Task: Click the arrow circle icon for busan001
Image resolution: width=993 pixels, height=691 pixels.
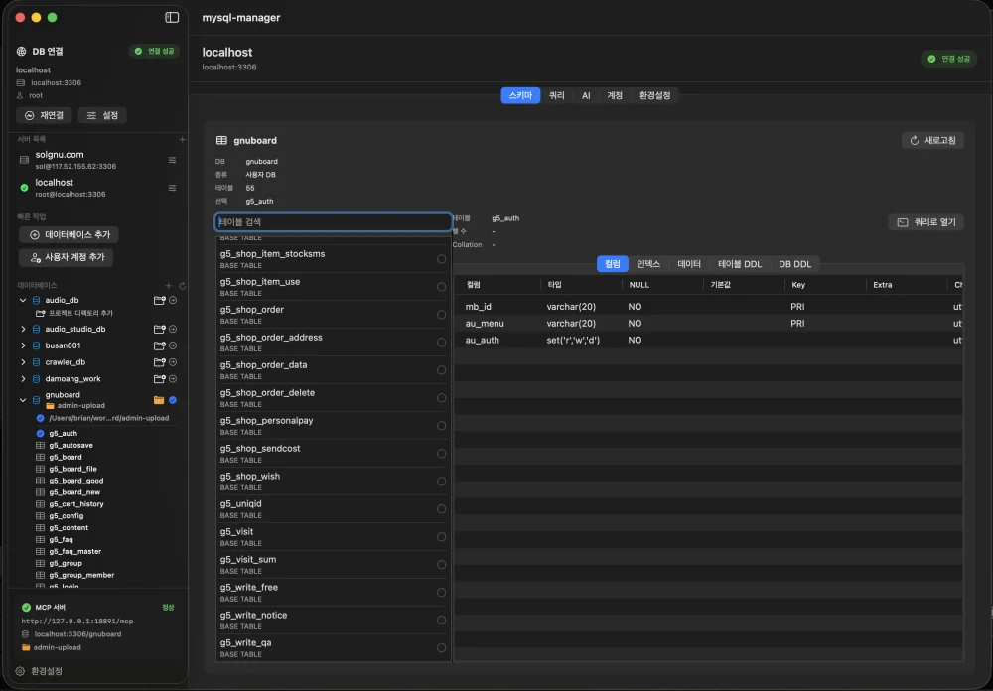Action: pos(173,345)
